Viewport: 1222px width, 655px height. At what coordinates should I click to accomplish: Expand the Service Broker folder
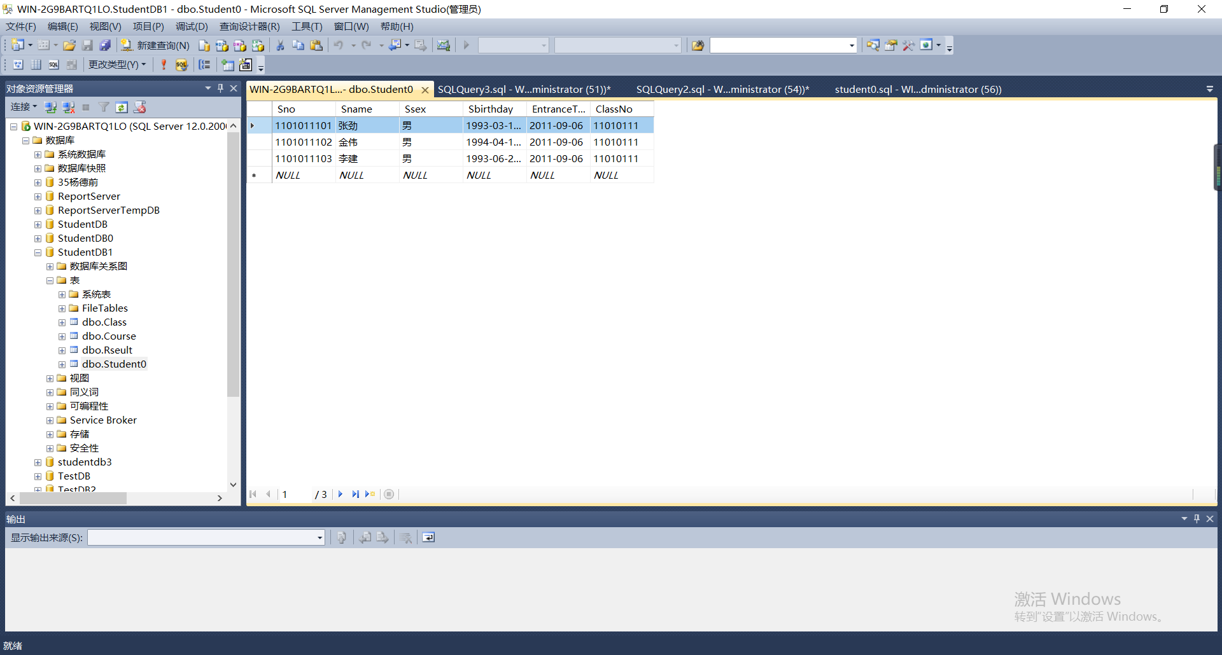pyautogui.click(x=50, y=420)
